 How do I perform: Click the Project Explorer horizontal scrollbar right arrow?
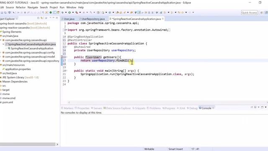[57, 144]
